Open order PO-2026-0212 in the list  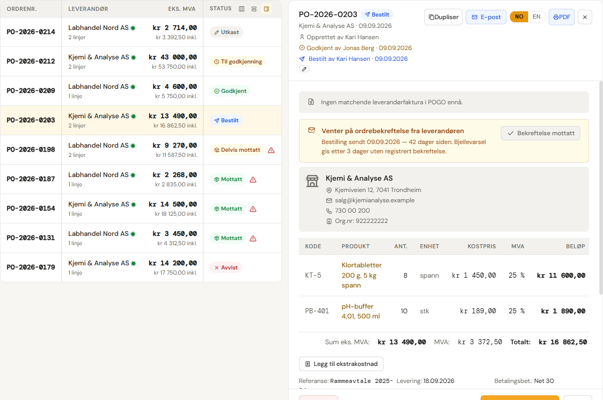click(141, 61)
